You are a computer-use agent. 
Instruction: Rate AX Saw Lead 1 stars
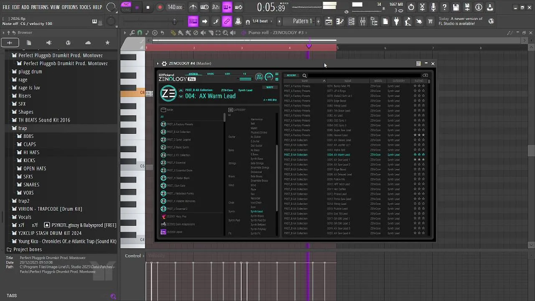click(419, 160)
